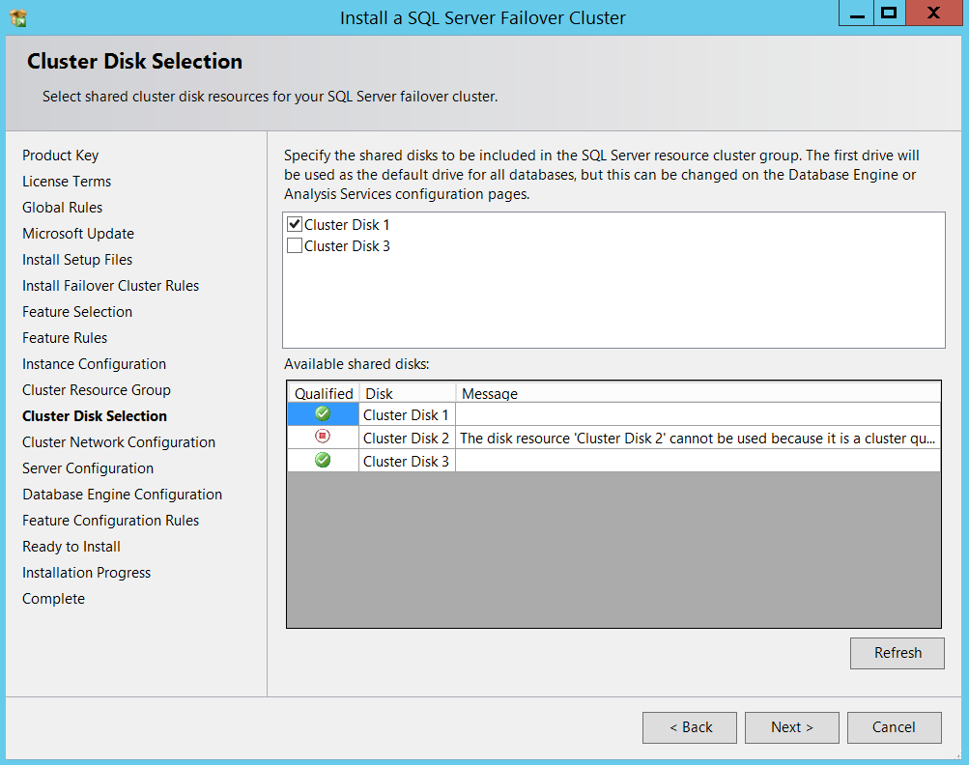The height and width of the screenshot is (765, 969).
Task: Click the Message column header
Action: pyautogui.click(x=698, y=393)
